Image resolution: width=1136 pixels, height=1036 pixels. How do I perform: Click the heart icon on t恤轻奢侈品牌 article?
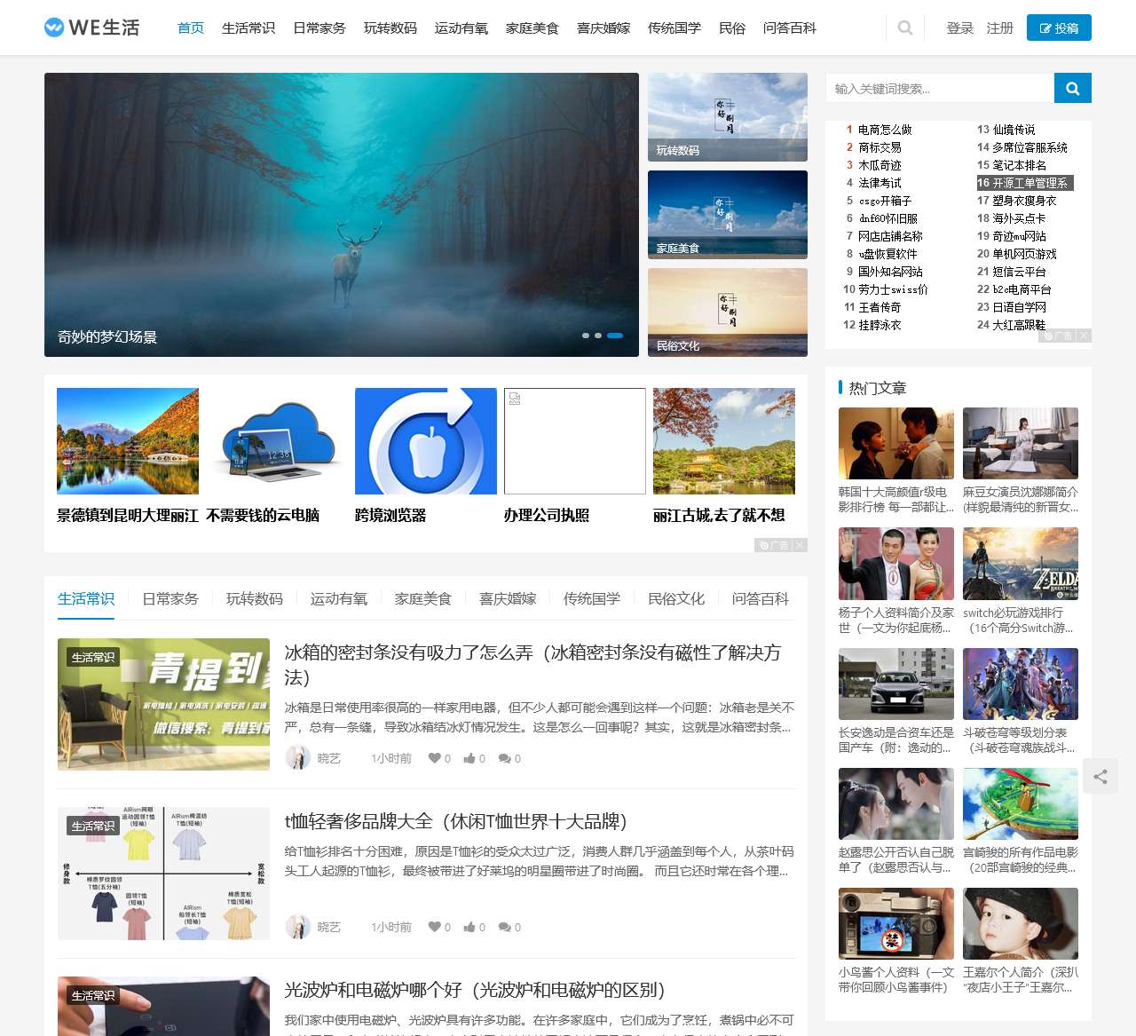coord(435,927)
